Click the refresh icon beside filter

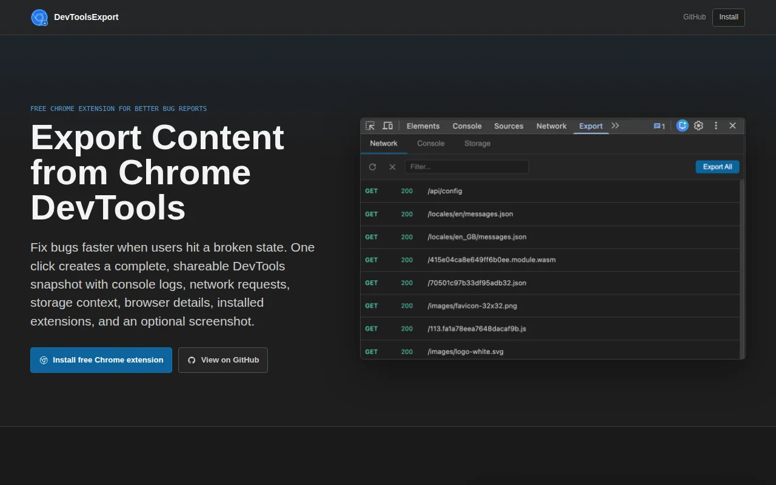(x=372, y=167)
